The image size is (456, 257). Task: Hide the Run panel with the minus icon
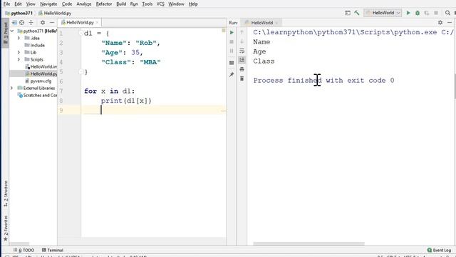coord(450,22)
